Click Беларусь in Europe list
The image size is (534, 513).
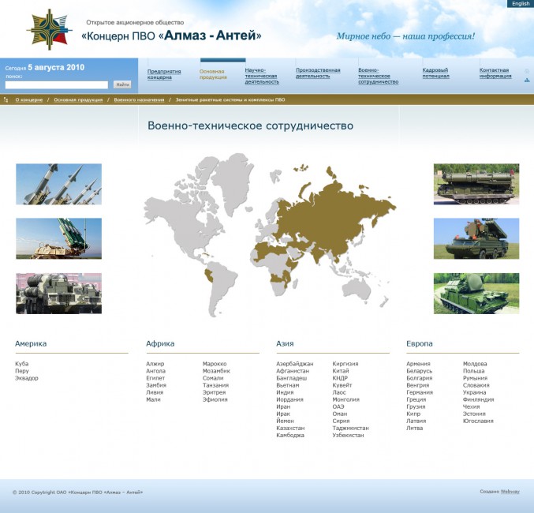(419, 371)
